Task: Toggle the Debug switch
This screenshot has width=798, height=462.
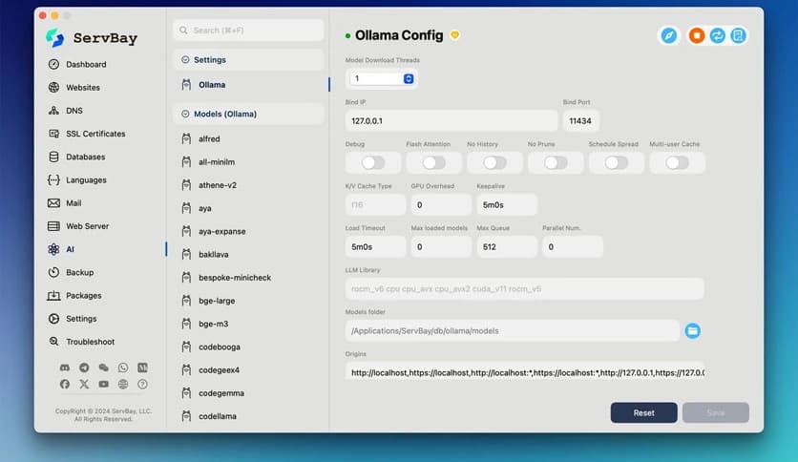Action: coord(373,163)
